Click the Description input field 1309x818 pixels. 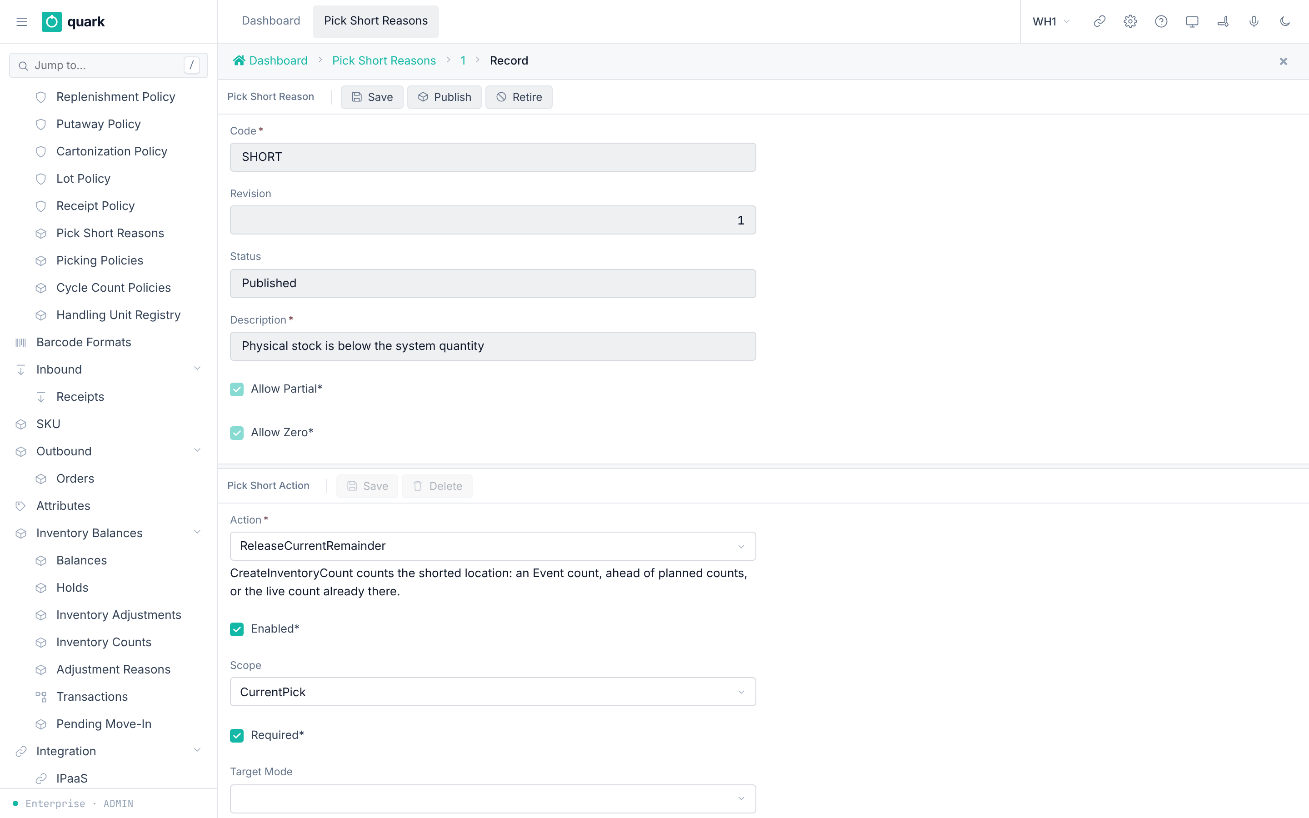[493, 346]
